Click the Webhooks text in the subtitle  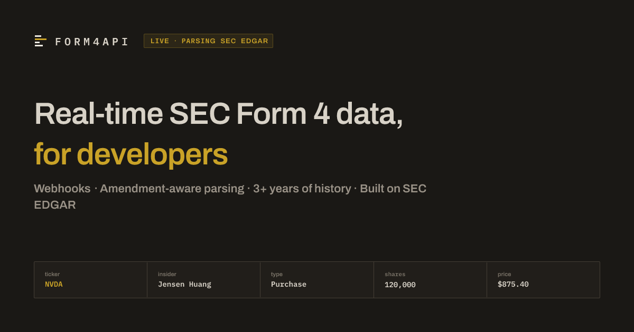tap(62, 189)
